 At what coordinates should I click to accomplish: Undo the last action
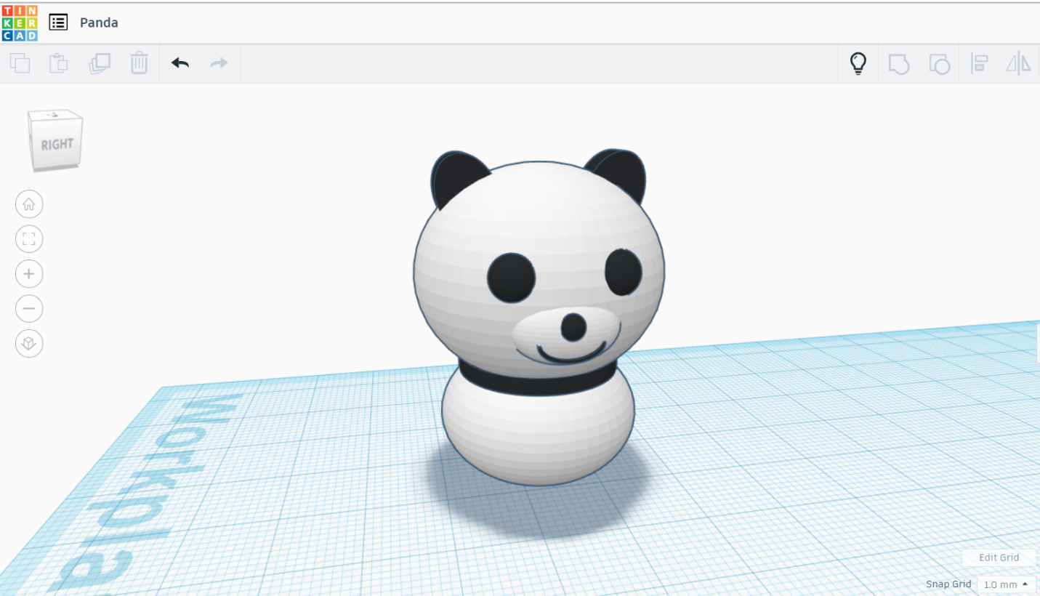(x=180, y=63)
